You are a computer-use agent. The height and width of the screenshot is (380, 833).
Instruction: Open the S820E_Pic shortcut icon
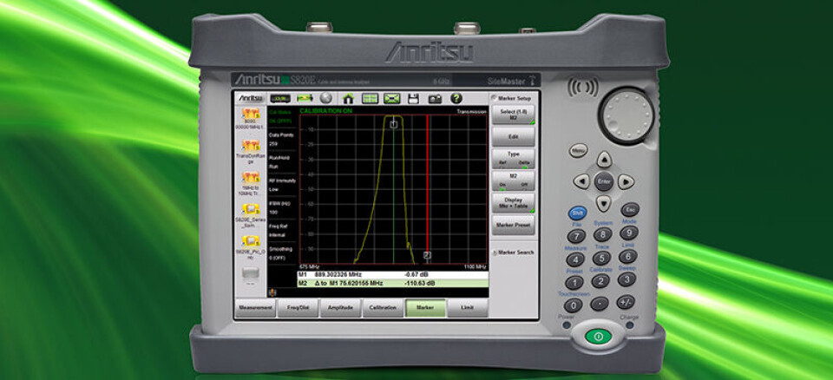point(251,241)
